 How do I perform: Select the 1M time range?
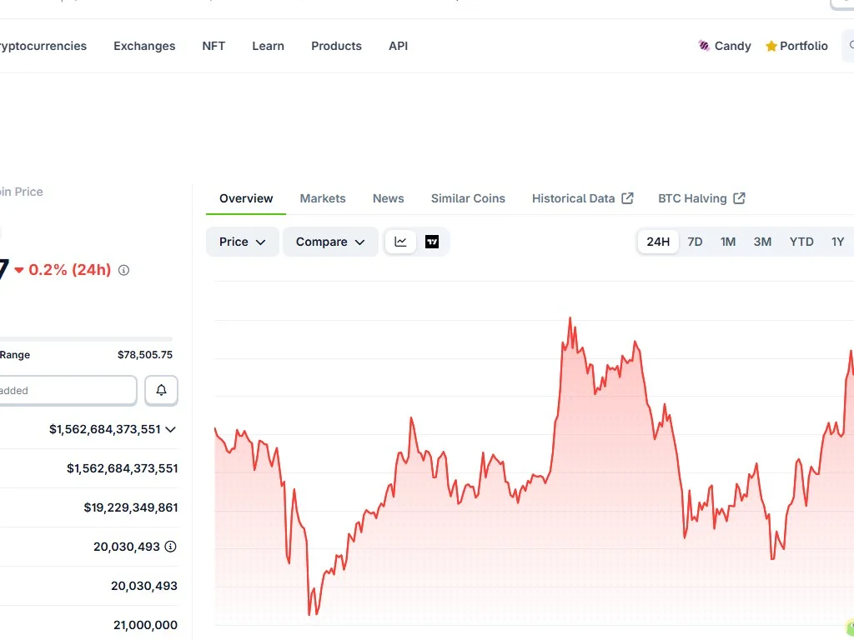[x=728, y=242]
